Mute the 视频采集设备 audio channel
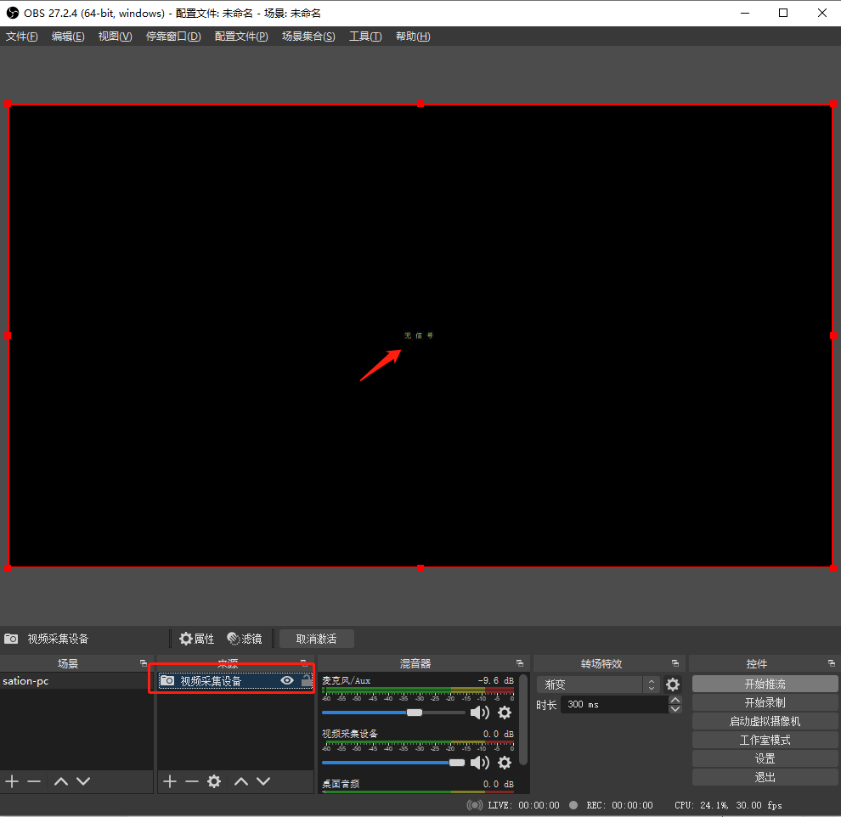 click(479, 763)
